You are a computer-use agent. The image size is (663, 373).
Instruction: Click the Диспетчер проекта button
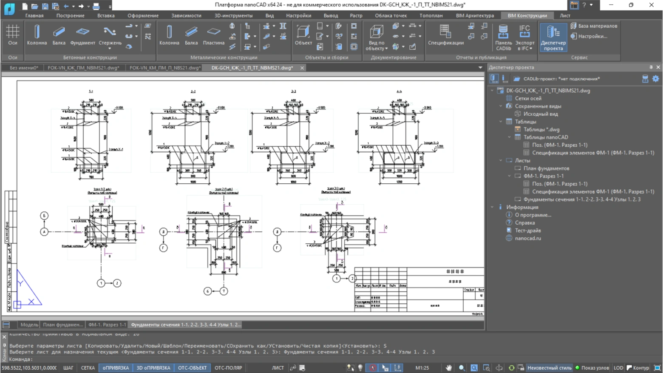553,37
